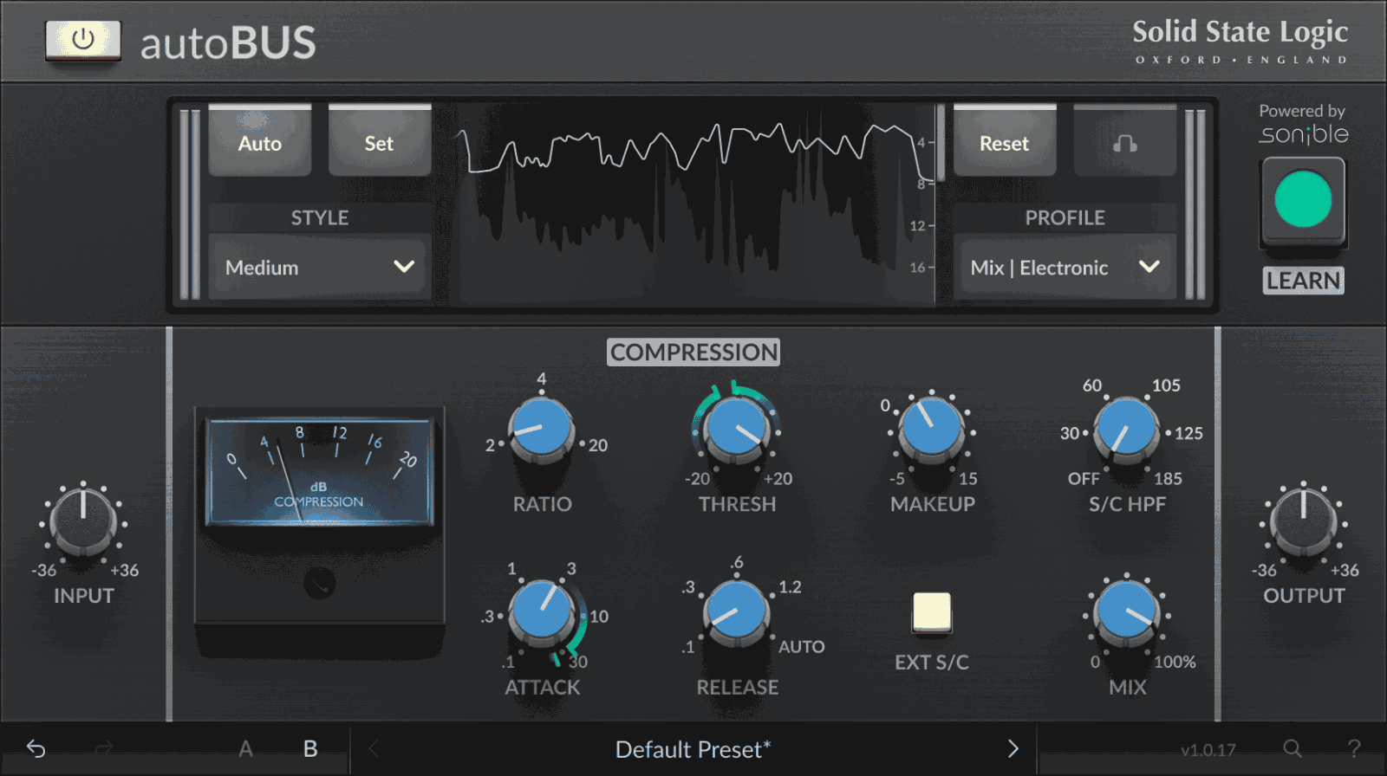
Task: Open the help question mark icon
Action: pyautogui.click(x=1354, y=748)
